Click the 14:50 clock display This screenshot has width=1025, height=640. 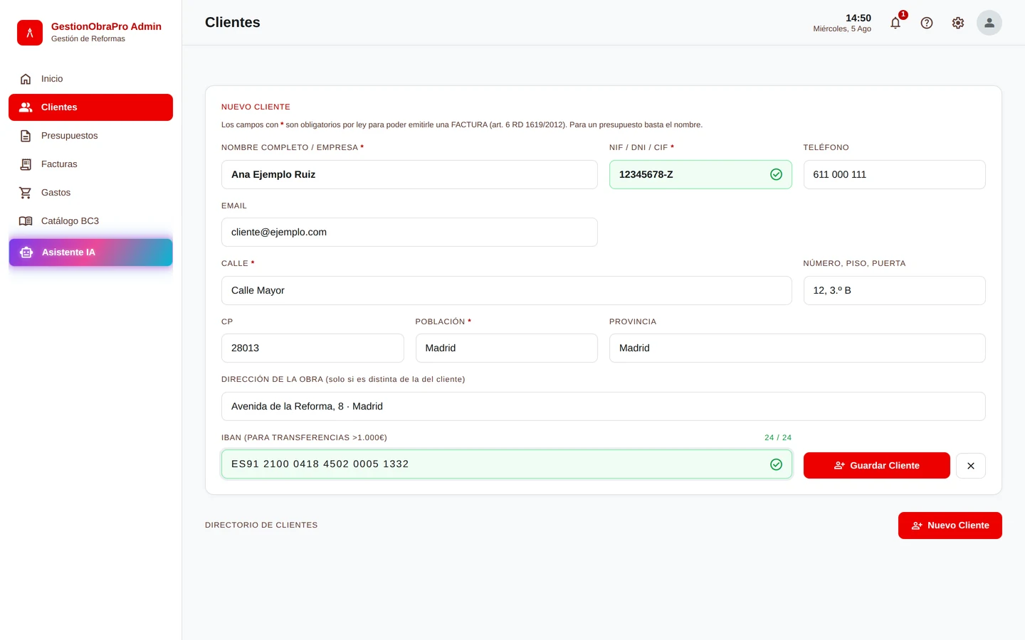pyautogui.click(x=858, y=18)
